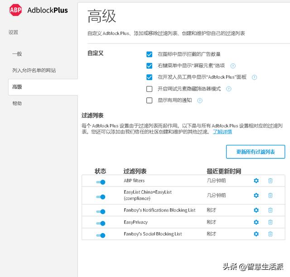This screenshot has height=277, width=290.
Task: Open gear for Fanboy's Social Blocking List
Action: point(256,234)
